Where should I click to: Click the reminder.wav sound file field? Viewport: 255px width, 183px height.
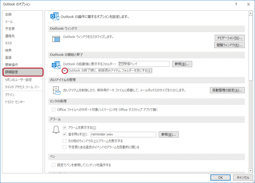(123, 135)
